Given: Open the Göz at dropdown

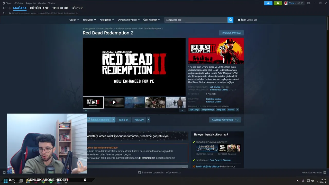Looking at the screenshot, I should pyautogui.click(x=74, y=20).
